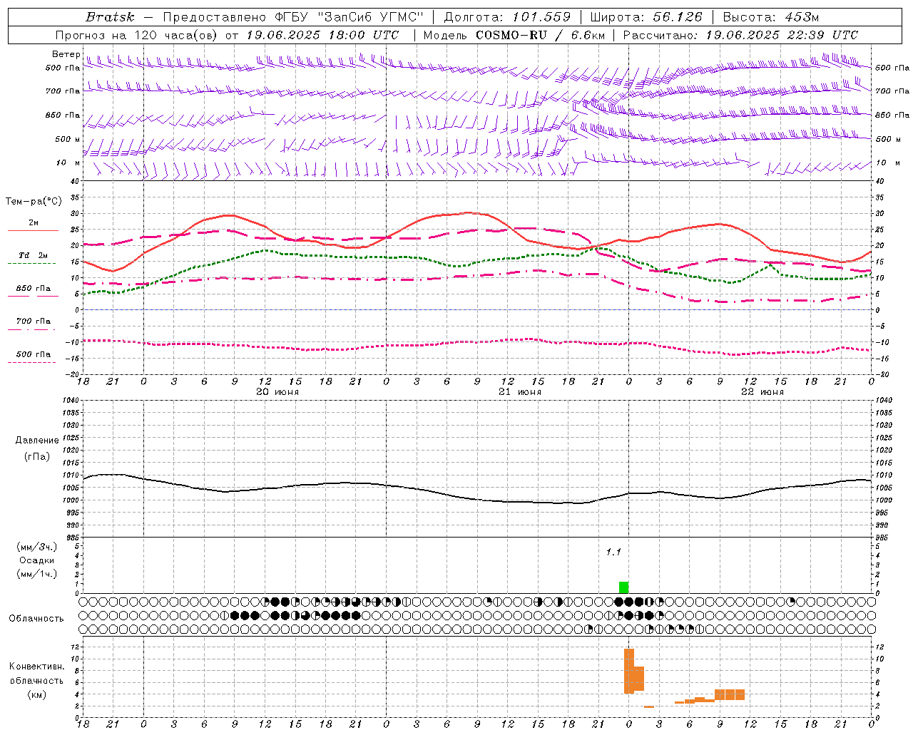Click the '22 июня' date label
Screen dimensions: 913x730
(x=762, y=392)
